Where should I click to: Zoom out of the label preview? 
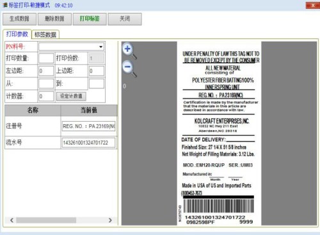tap(129, 69)
